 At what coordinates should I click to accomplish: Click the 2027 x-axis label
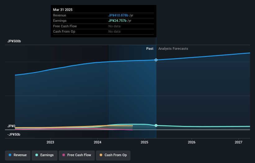[239, 142]
